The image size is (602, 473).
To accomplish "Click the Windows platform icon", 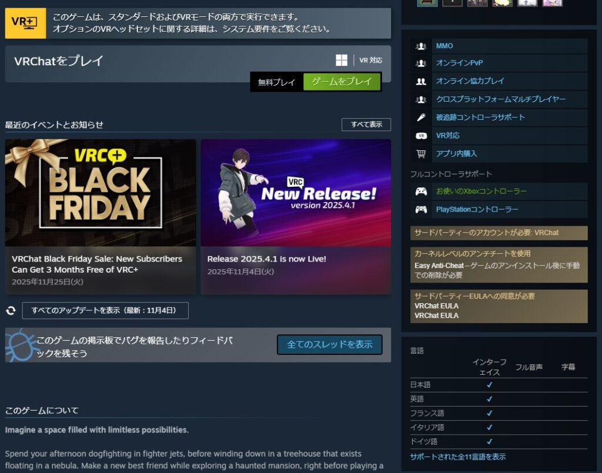I will pos(342,61).
